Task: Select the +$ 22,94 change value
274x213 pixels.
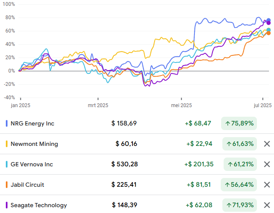Action: [199, 144]
